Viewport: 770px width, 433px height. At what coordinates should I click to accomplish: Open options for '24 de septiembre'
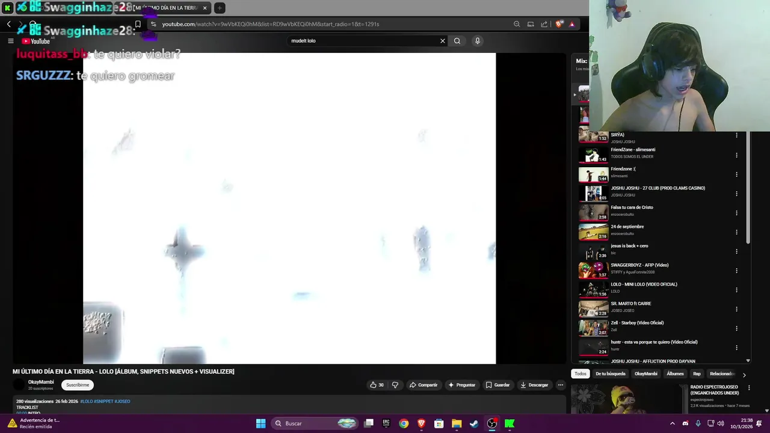click(736, 232)
